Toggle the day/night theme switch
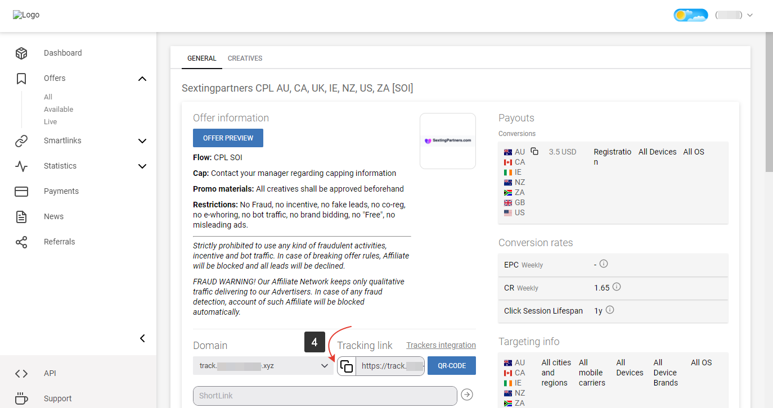 (690, 15)
